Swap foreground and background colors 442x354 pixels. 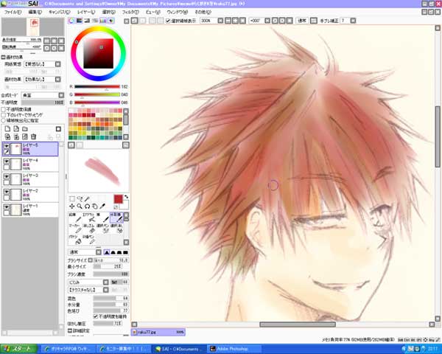(126, 197)
